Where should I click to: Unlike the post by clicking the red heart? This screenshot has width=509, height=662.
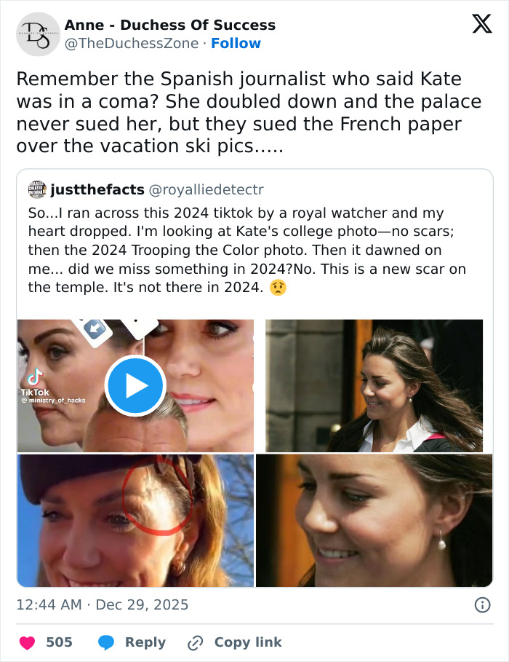(x=28, y=642)
